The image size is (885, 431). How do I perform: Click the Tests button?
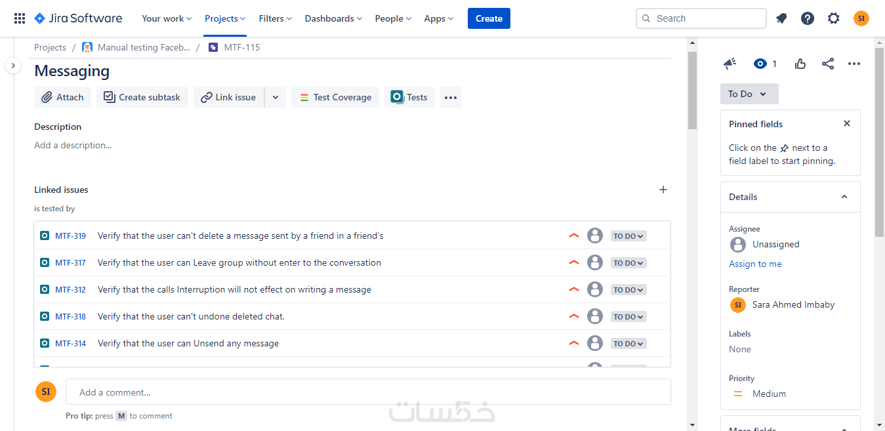pyautogui.click(x=409, y=97)
